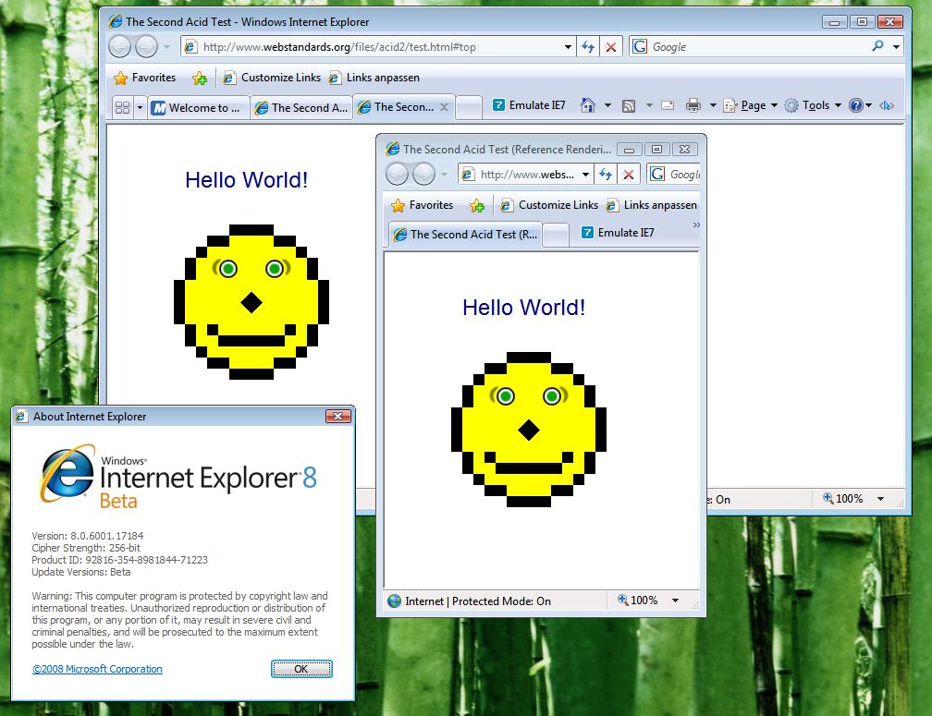This screenshot has width=932, height=716.
Task: Expand main window address bar history dropdown
Action: [x=568, y=47]
